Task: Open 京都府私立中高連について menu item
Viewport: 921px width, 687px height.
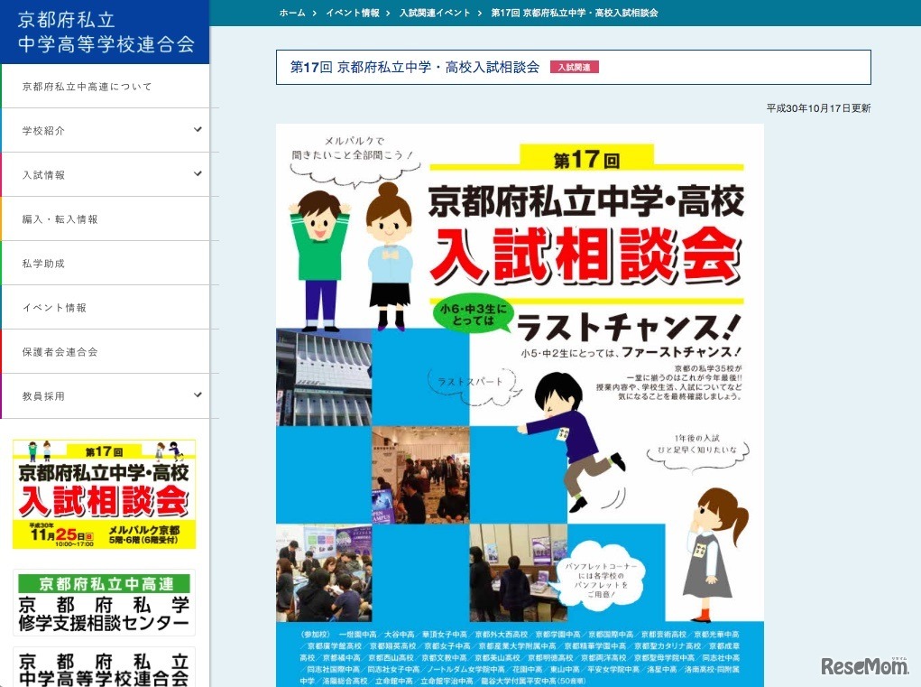Action: click(x=87, y=87)
